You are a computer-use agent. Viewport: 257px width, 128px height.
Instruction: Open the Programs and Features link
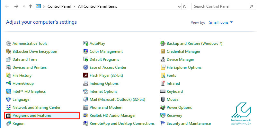pos(32,116)
